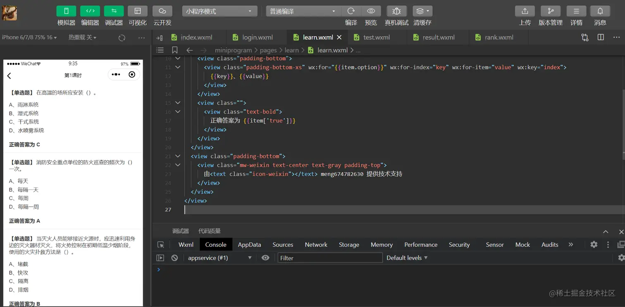The width and height of the screenshot is (625, 307).
Task: Start real device debugging (真机调试)
Action: pos(396,11)
